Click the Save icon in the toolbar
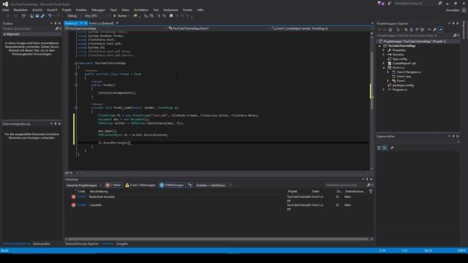This screenshot has width=468, height=263. point(37,16)
